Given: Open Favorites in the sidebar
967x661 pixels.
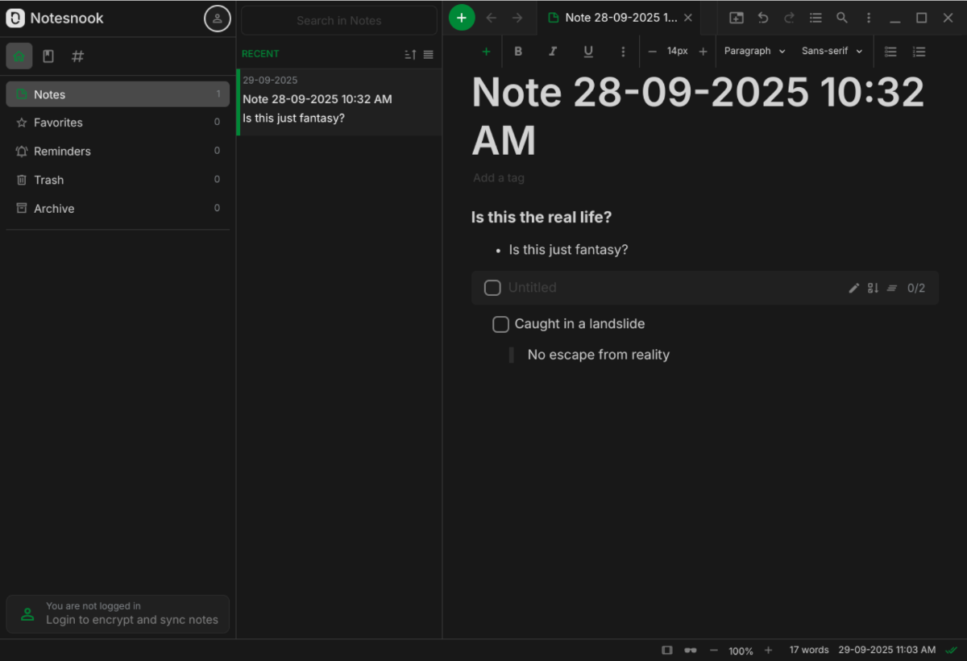Looking at the screenshot, I should coord(58,123).
